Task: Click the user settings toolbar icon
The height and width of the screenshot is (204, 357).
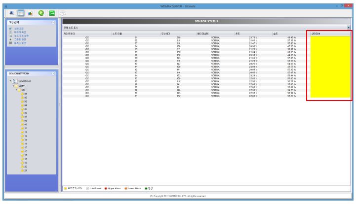Action: pos(11,13)
